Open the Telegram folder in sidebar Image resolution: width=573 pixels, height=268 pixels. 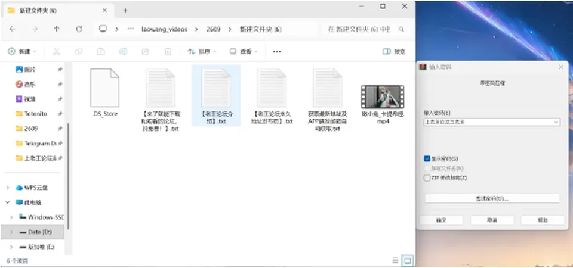click(x=36, y=144)
